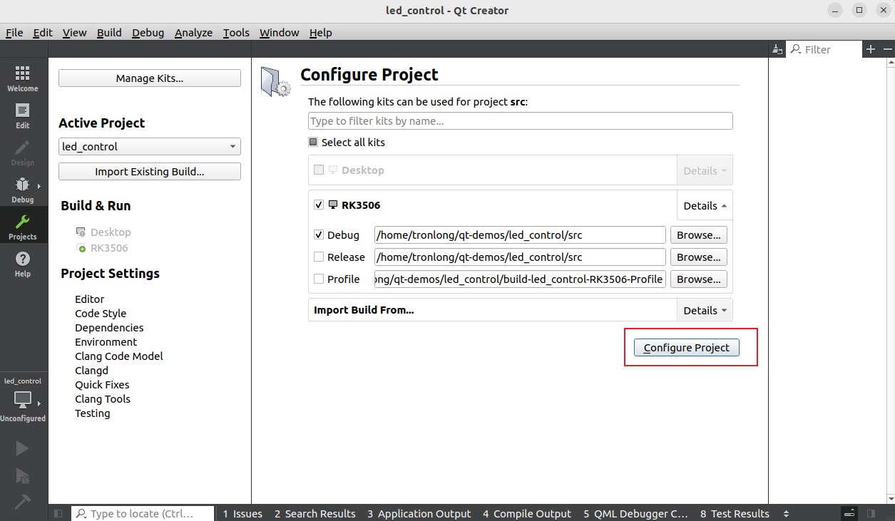Uncheck the Debug build checkbox

(319, 234)
